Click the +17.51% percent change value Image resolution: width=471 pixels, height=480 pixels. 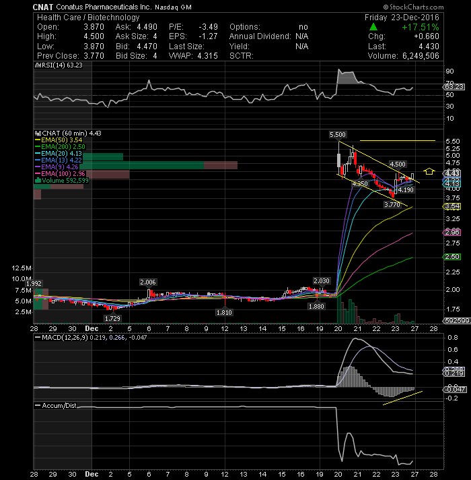[421, 27]
